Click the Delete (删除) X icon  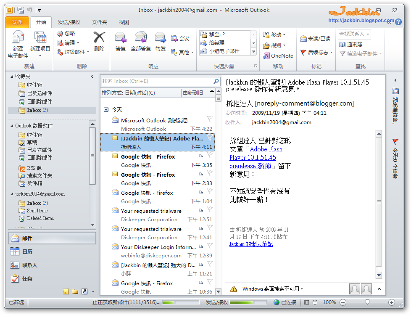(99, 37)
